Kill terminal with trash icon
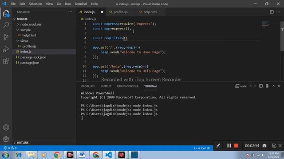Image resolution: width=284 pixels, height=159 pixels. pos(267,86)
